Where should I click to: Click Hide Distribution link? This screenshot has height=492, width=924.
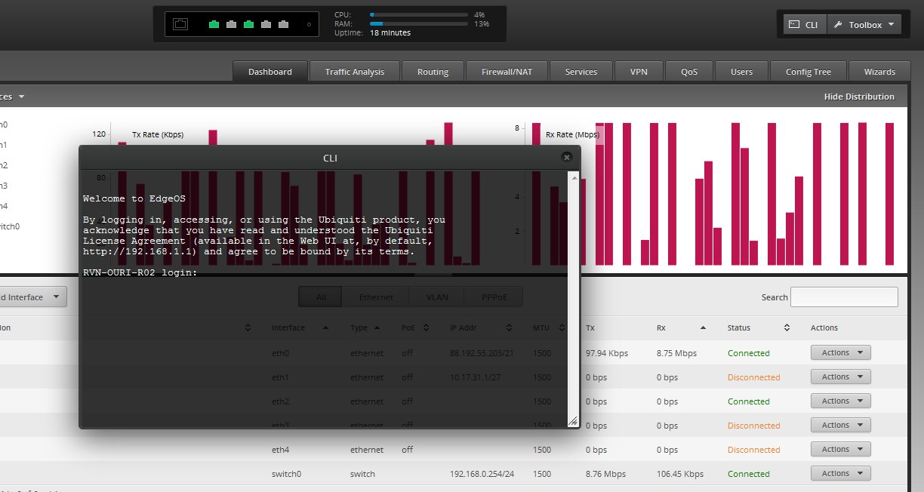pos(858,97)
